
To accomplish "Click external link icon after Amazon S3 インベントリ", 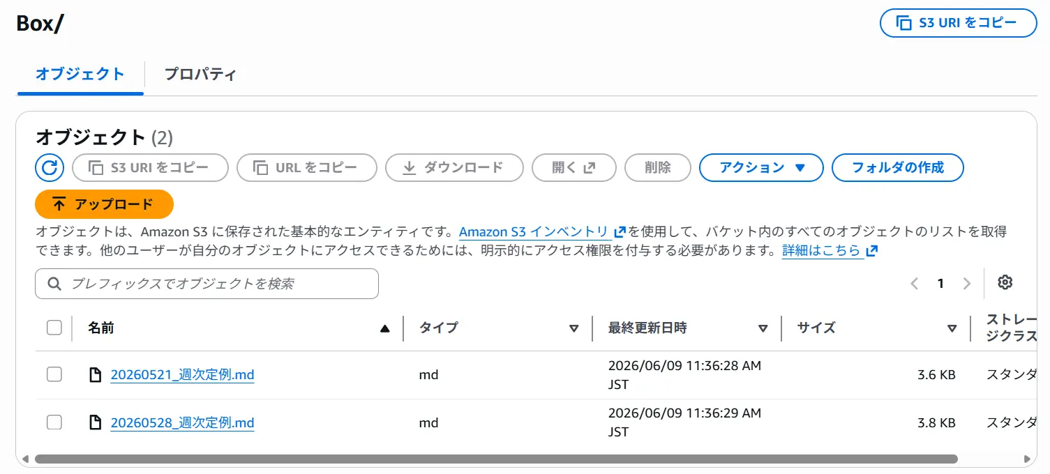I will 620,232.
